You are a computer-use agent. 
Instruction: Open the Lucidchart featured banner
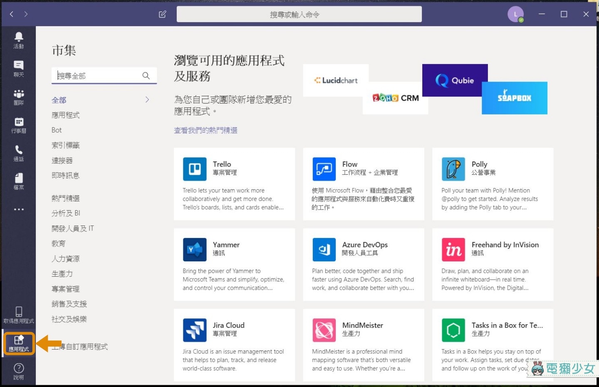tap(336, 80)
